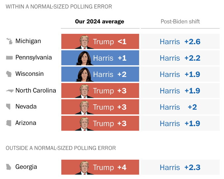
Task: Click the Pennsylvania state name
Action: (34, 58)
